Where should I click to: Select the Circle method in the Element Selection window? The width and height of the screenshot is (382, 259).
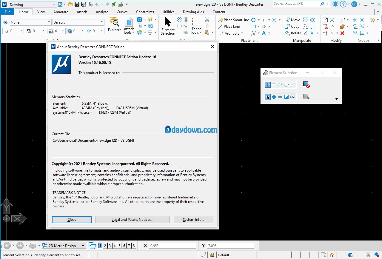tap(286, 85)
